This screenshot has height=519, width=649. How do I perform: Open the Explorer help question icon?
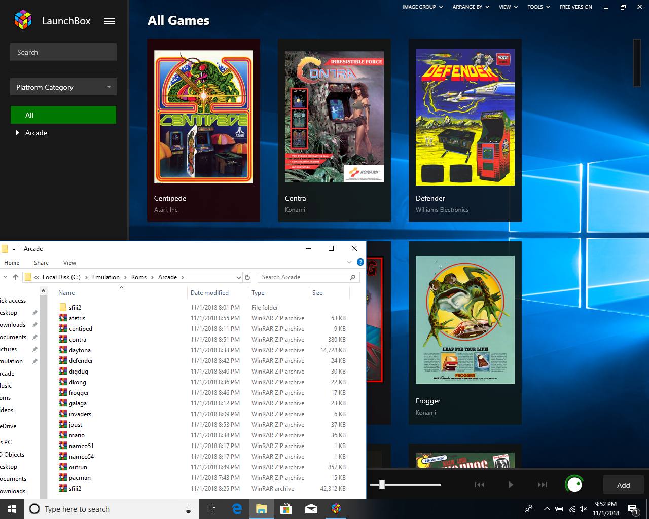360,262
